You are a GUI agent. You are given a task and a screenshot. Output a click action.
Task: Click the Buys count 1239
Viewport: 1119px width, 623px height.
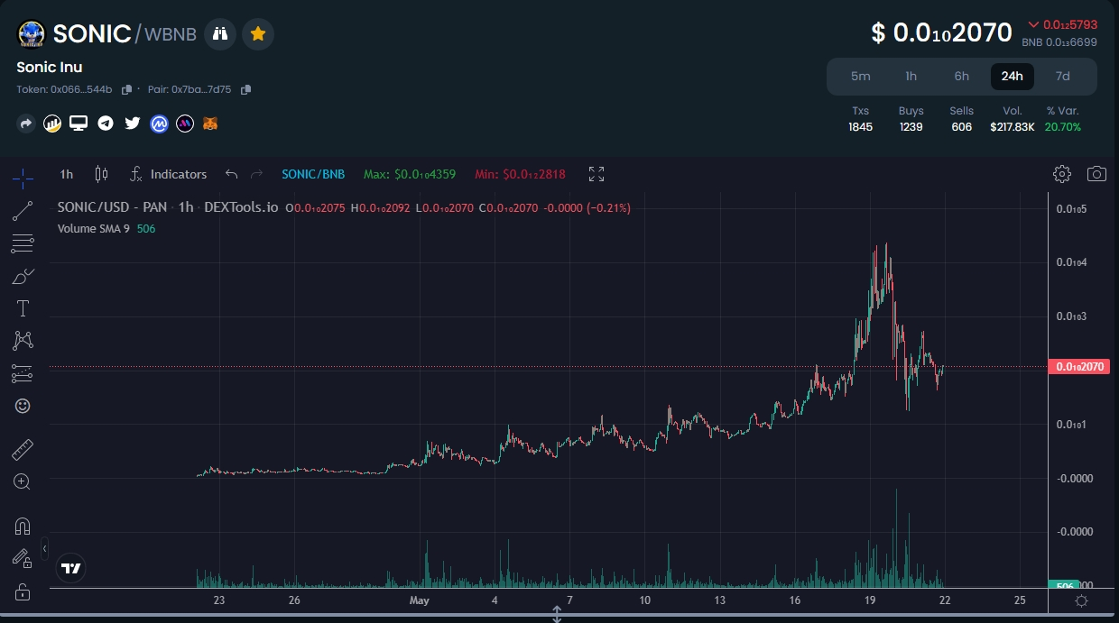coord(911,127)
